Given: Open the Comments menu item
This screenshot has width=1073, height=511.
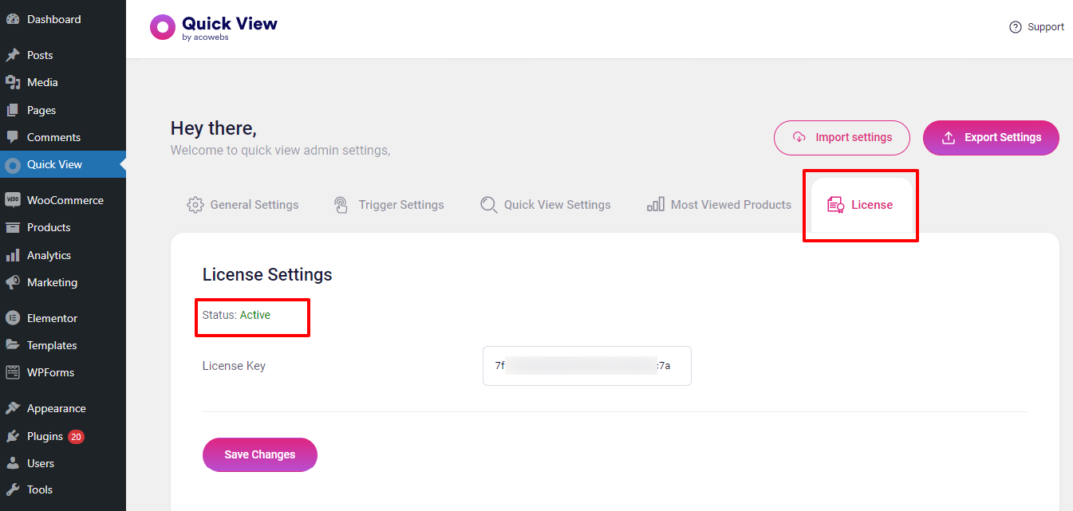Looking at the screenshot, I should (63, 137).
